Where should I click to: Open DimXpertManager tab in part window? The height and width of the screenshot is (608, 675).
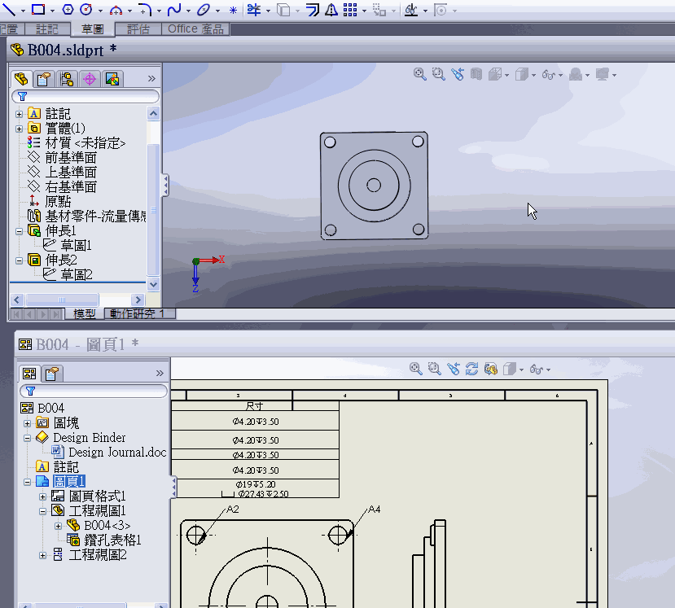pyautogui.click(x=90, y=79)
